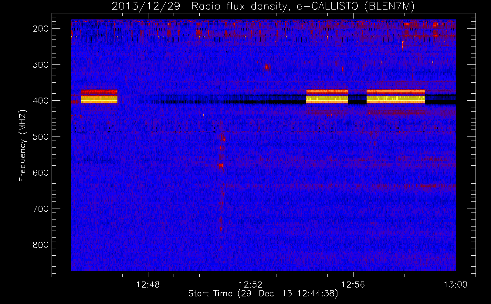Click the 800 frequency tick label
This screenshot has height=304, width=491.
point(40,245)
